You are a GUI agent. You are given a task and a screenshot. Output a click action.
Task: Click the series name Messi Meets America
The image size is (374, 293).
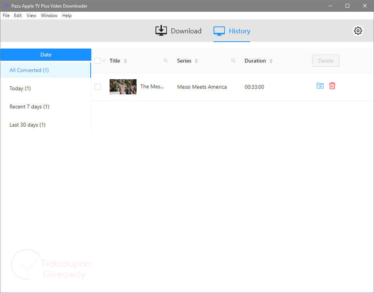(x=202, y=87)
